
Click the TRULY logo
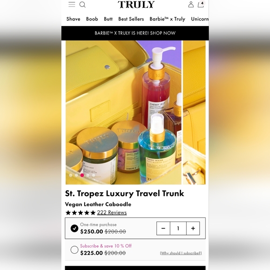point(136,5)
